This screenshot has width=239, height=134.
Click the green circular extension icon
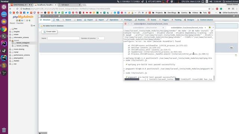point(221,9)
